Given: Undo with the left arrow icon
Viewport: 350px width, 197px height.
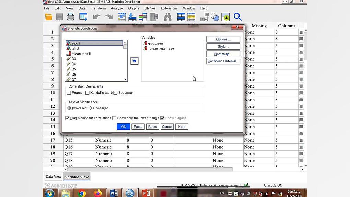Looking at the screenshot, I should pyautogui.click(x=97, y=17).
